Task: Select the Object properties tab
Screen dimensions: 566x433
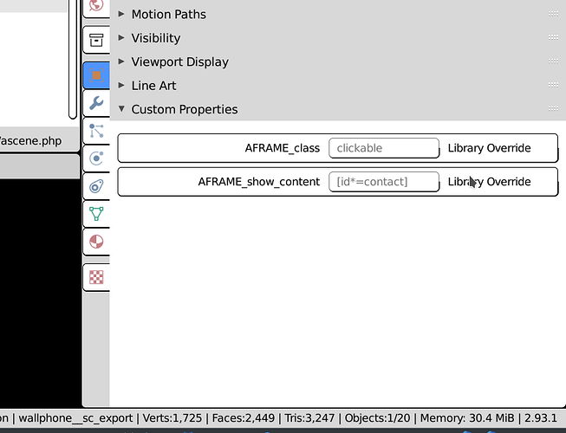Action: click(x=96, y=75)
